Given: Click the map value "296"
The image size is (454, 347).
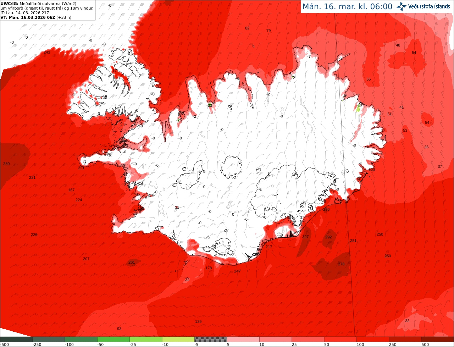Looking at the screenshot, I should coord(326,209).
